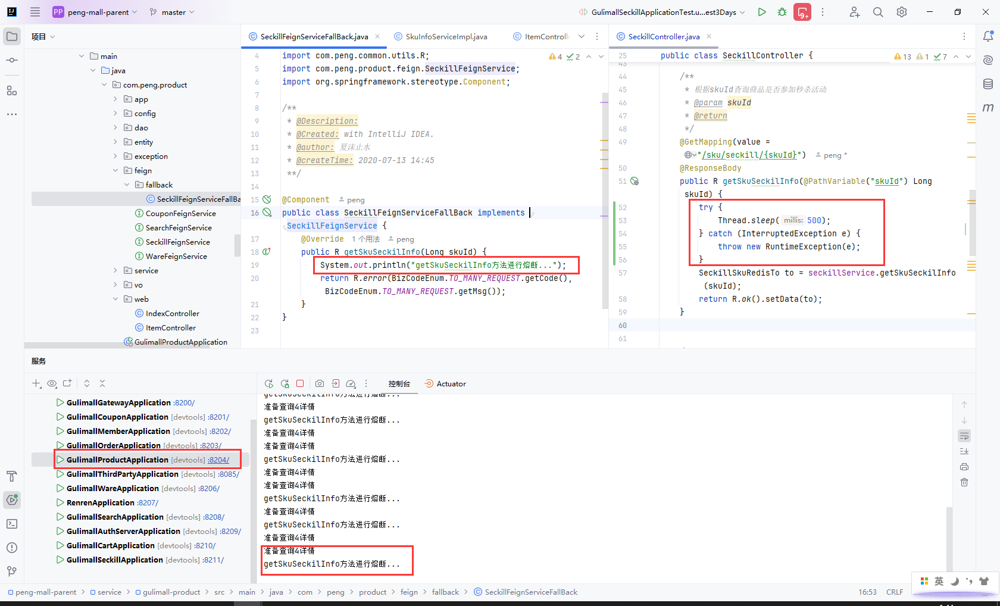Collapse the web folder
This screenshot has height=606, width=1000.
coord(115,299)
